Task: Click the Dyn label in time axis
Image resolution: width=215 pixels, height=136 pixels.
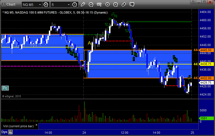Action: click(x=4, y=132)
